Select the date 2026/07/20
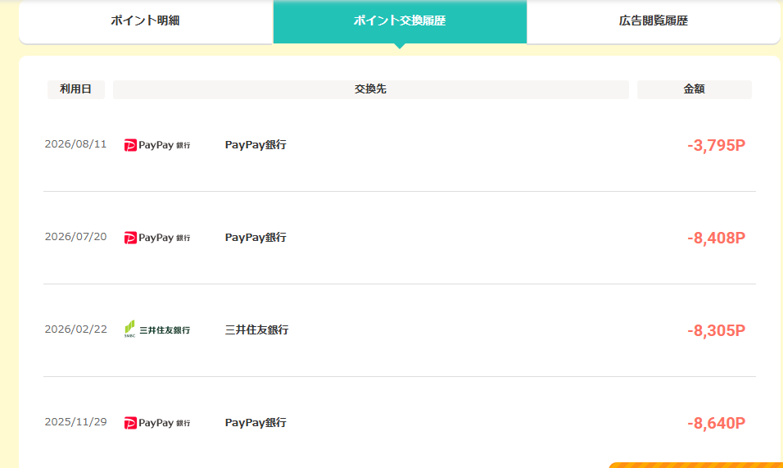 (x=76, y=237)
